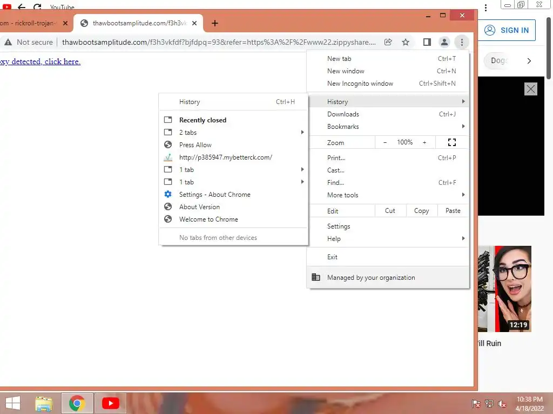Click the Cut button in Edit row
The height and width of the screenshot is (414, 553).
pos(390,211)
